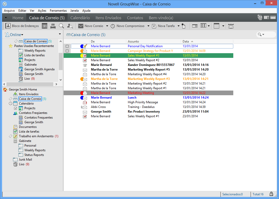Select the George Smith Home folder
Viewport: 279px width, 199px height.
23,89
